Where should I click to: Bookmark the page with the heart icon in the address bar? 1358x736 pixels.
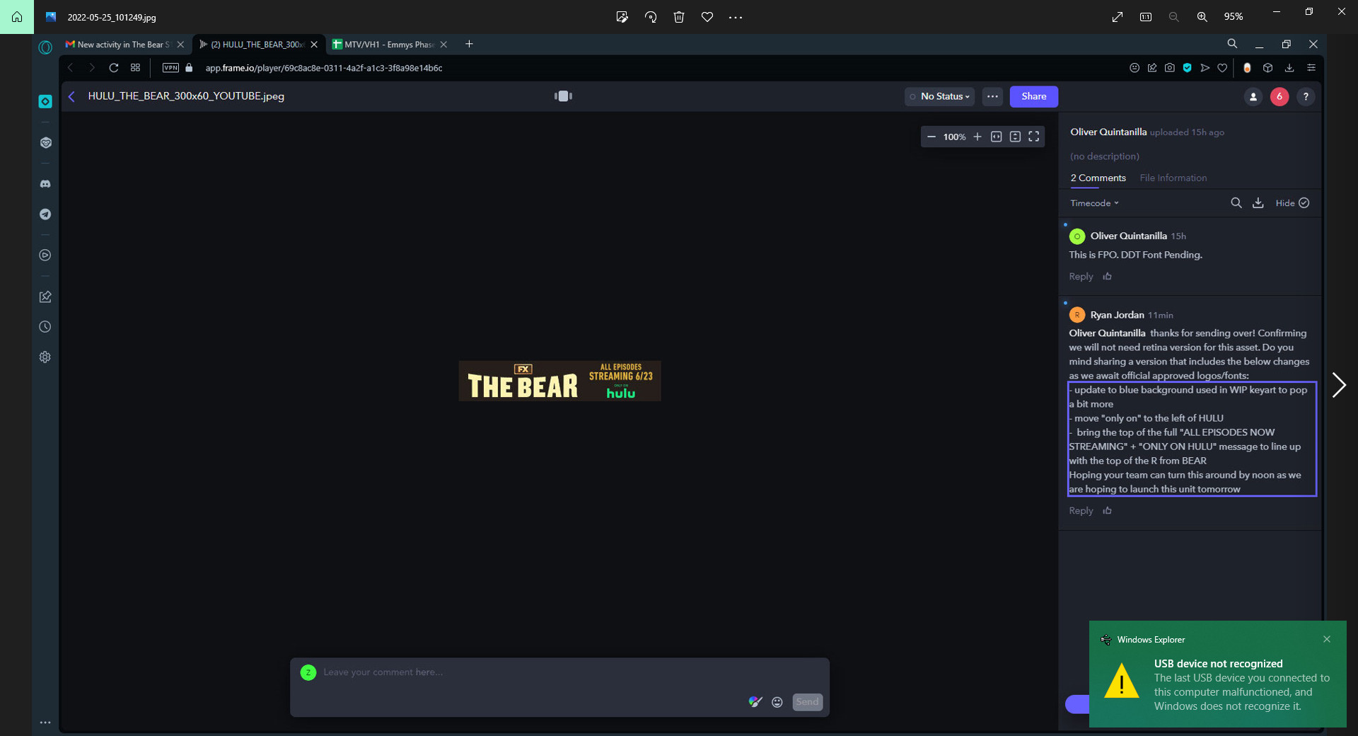[1221, 68]
